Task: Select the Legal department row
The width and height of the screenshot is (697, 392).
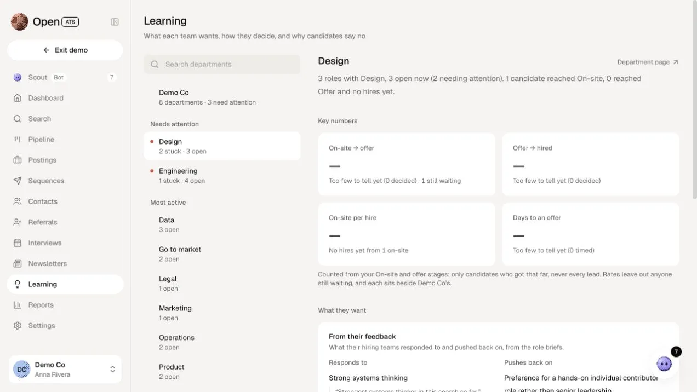Action: 222,284
